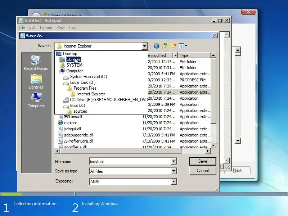Viewport: 288px width, 216px height.
Task: Close the Save As dialog
Action: pos(215,35)
